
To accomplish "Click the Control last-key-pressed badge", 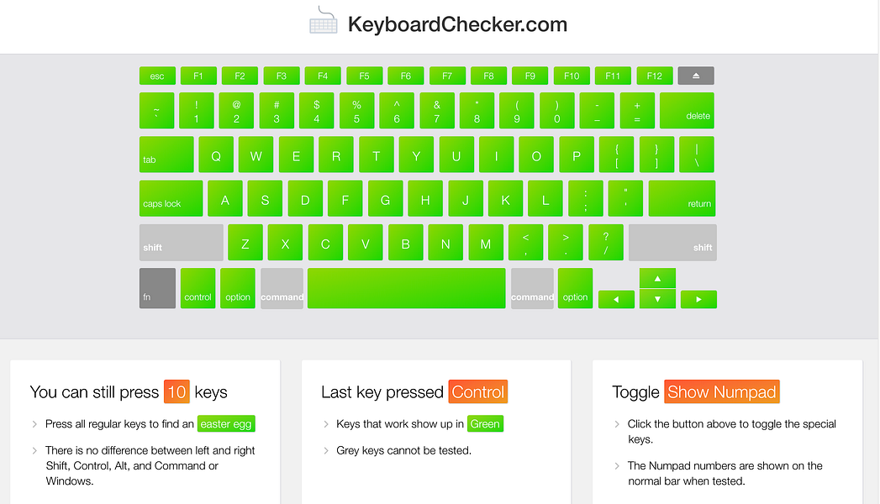I will click(477, 391).
